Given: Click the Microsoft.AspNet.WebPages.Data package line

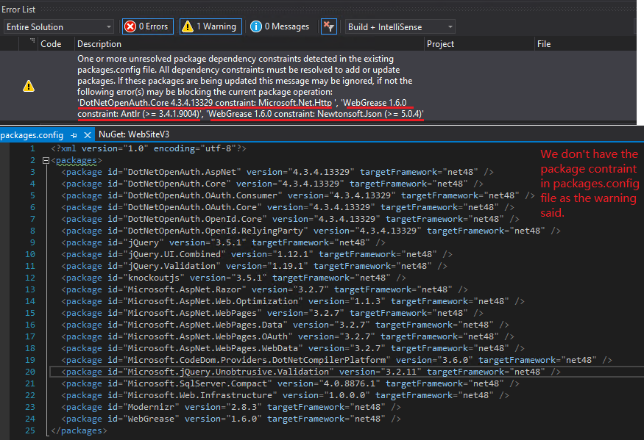Looking at the screenshot, I should click(x=285, y=325).
